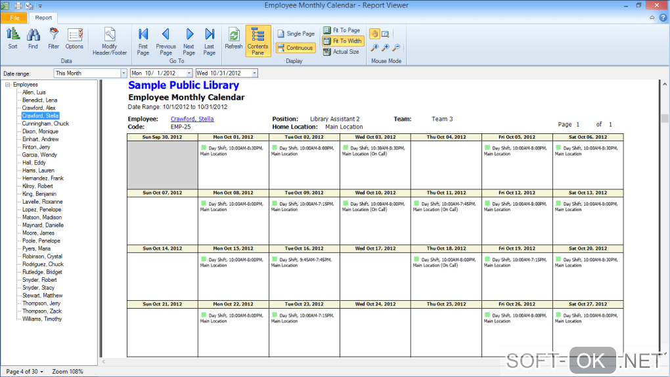
Task: Toggle the Contents Pane
Action: pos(257,41)
